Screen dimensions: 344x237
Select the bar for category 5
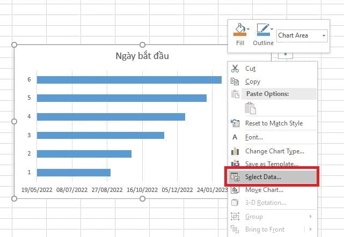click(x=122, y=98)
